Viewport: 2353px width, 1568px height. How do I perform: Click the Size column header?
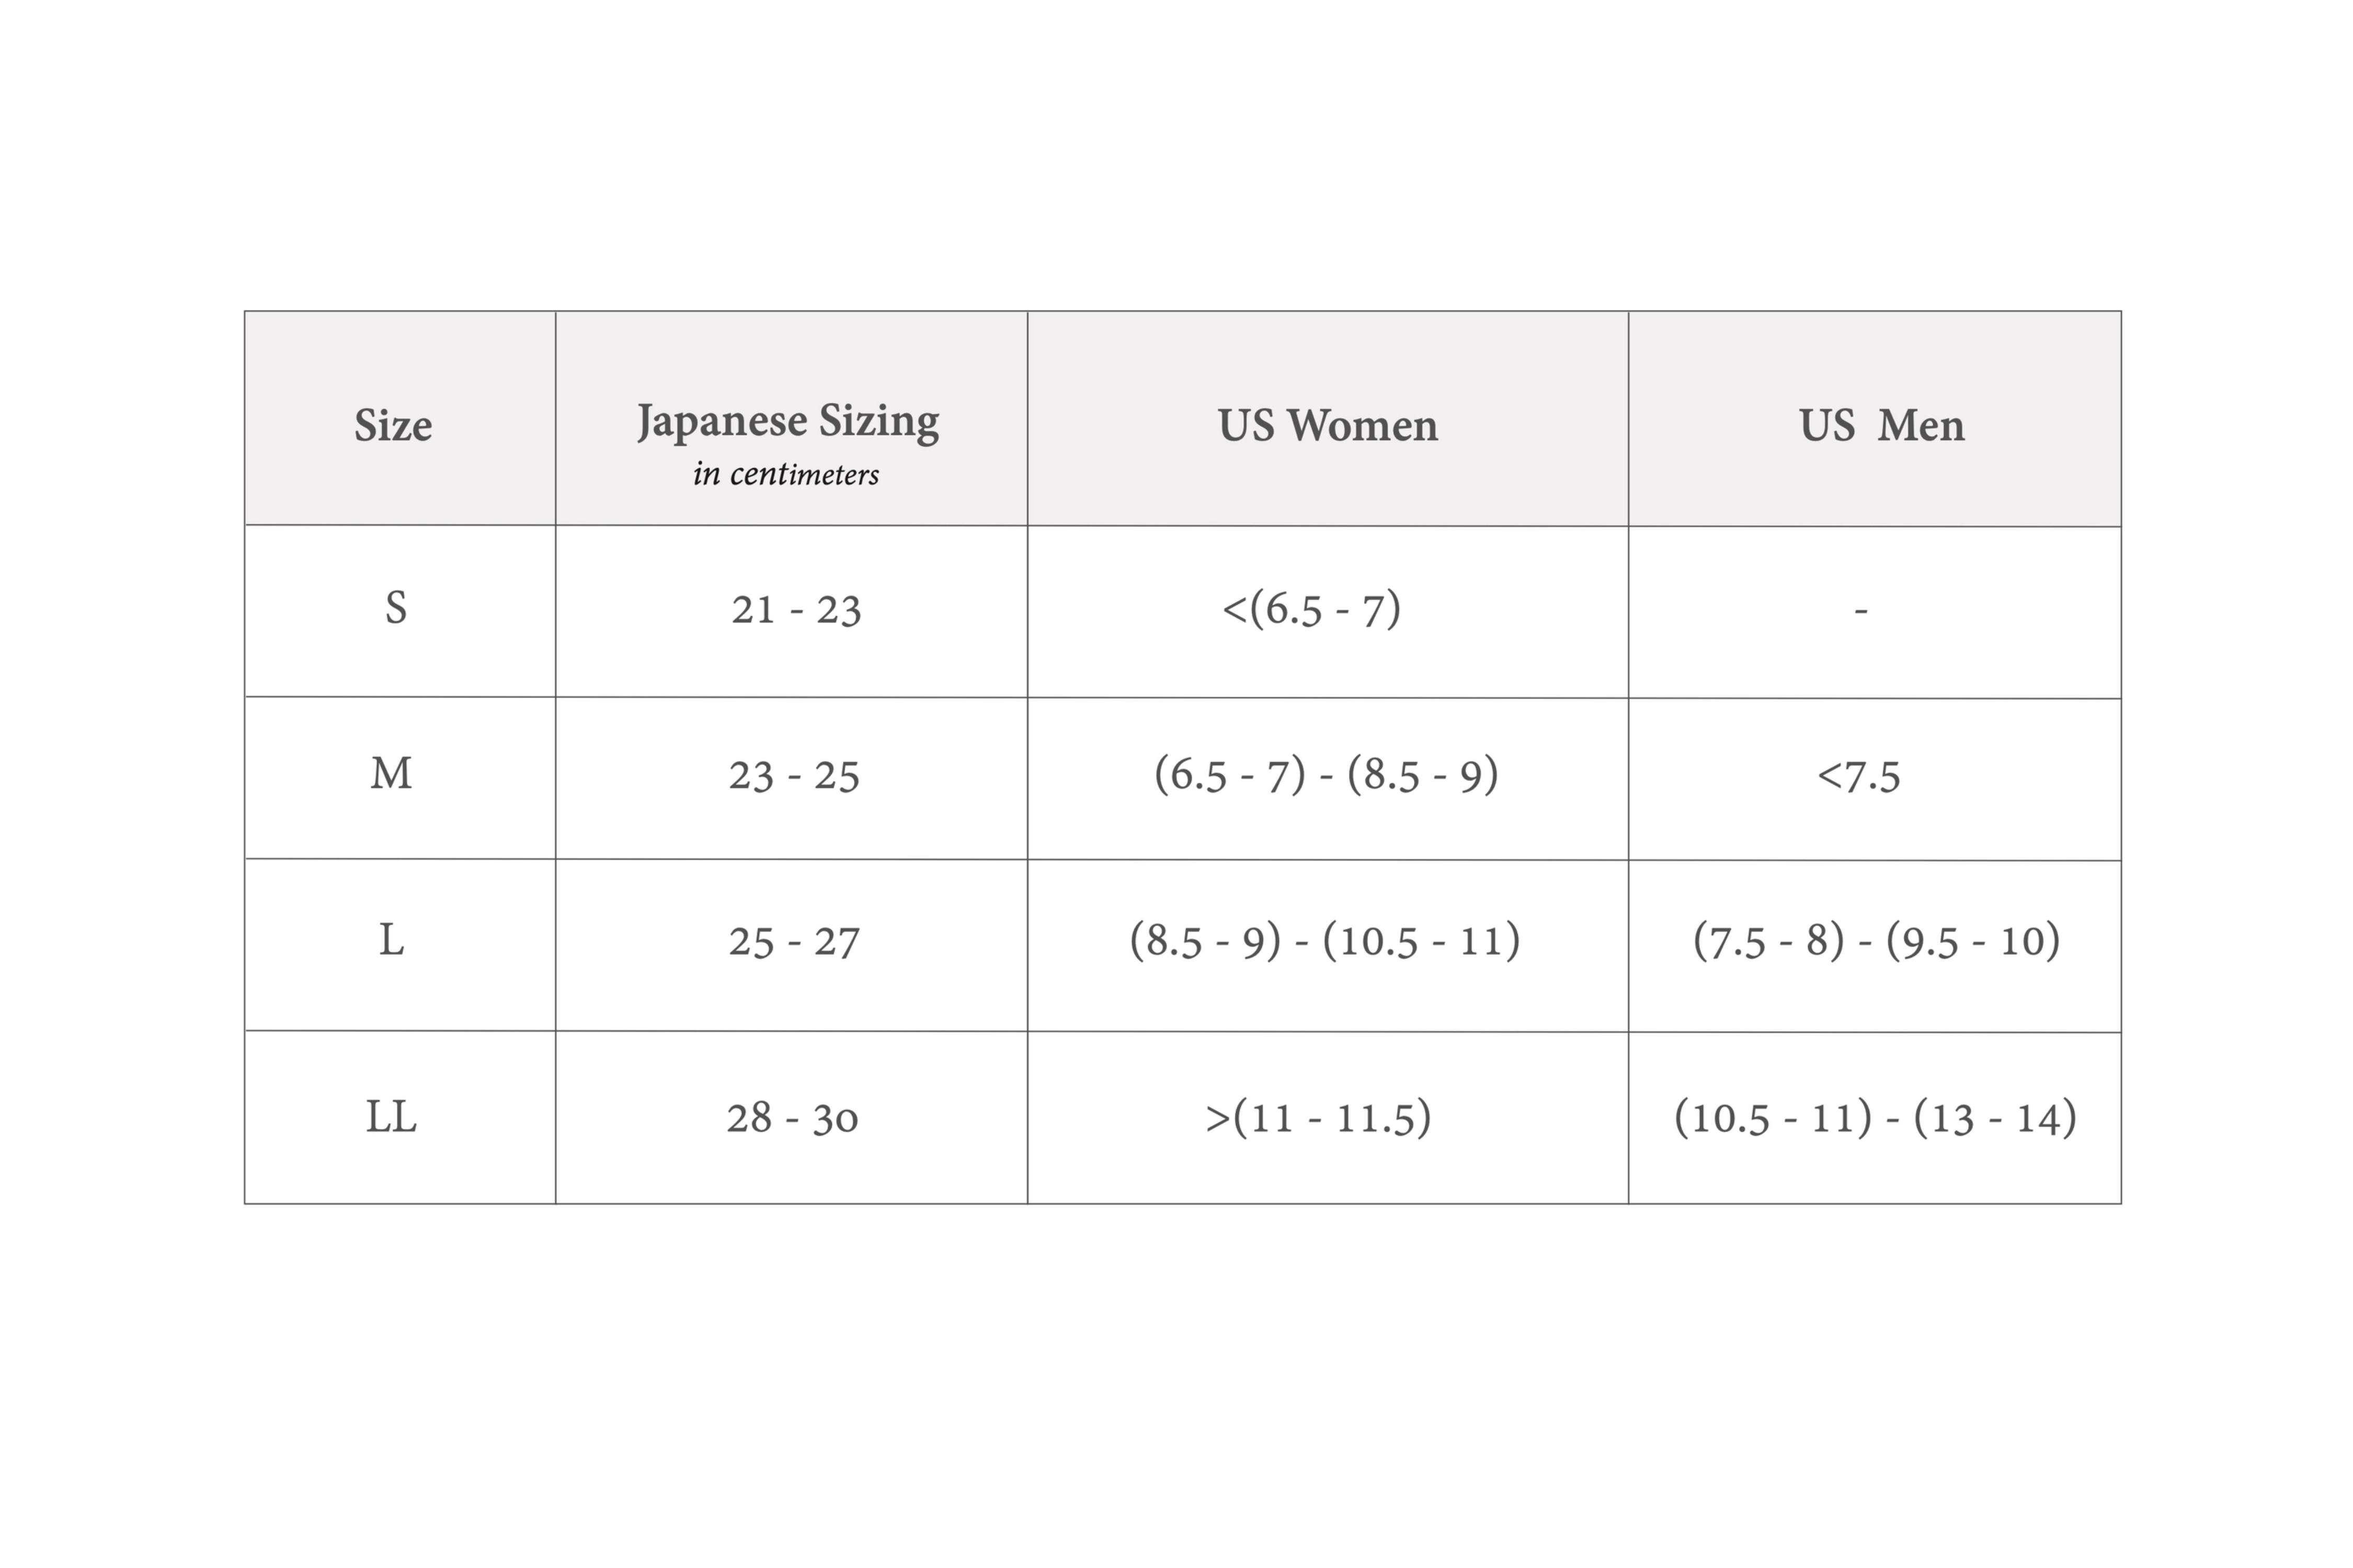393,425
